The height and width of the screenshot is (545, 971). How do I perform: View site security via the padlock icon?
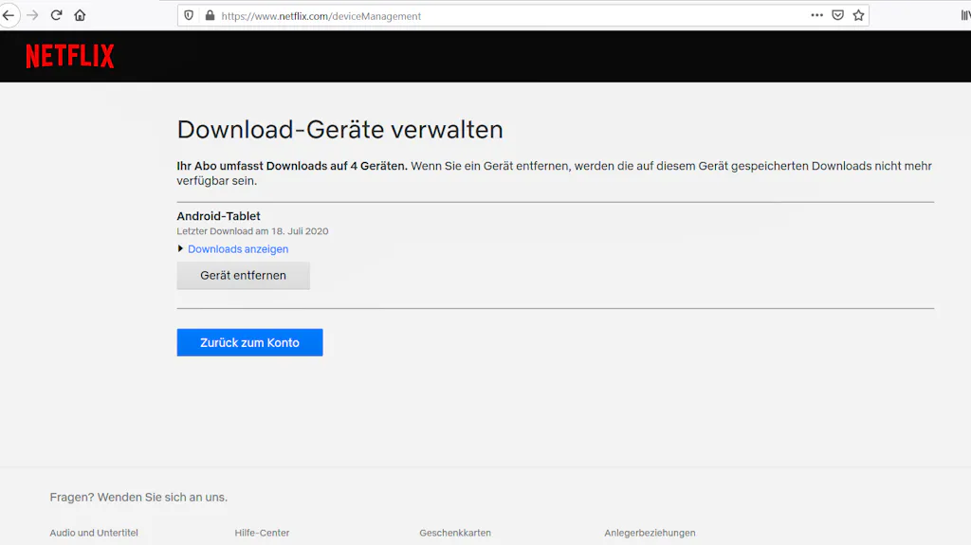[x=210, y=15]
